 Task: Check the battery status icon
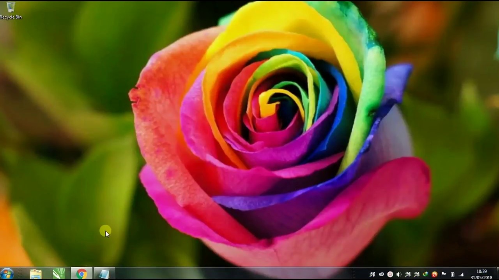pyautogui.click(x=452, y=275)
